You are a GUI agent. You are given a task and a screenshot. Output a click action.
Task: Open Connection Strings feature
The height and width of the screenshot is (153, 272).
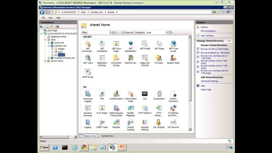pos(116,61)
